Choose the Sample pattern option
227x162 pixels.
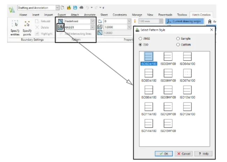(x=178, y=39)
